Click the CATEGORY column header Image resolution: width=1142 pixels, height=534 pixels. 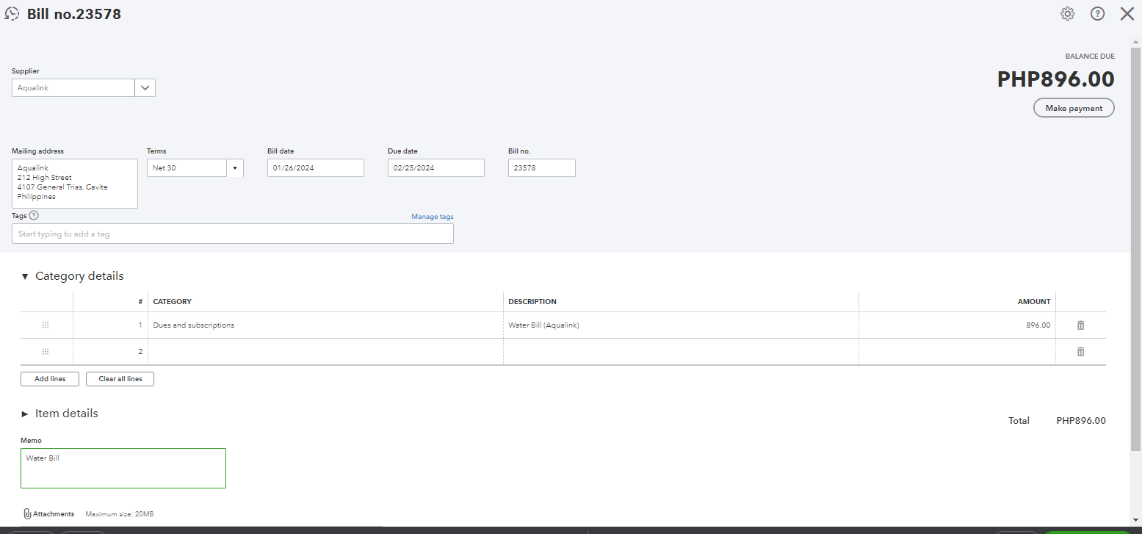[x=173, y=301]
